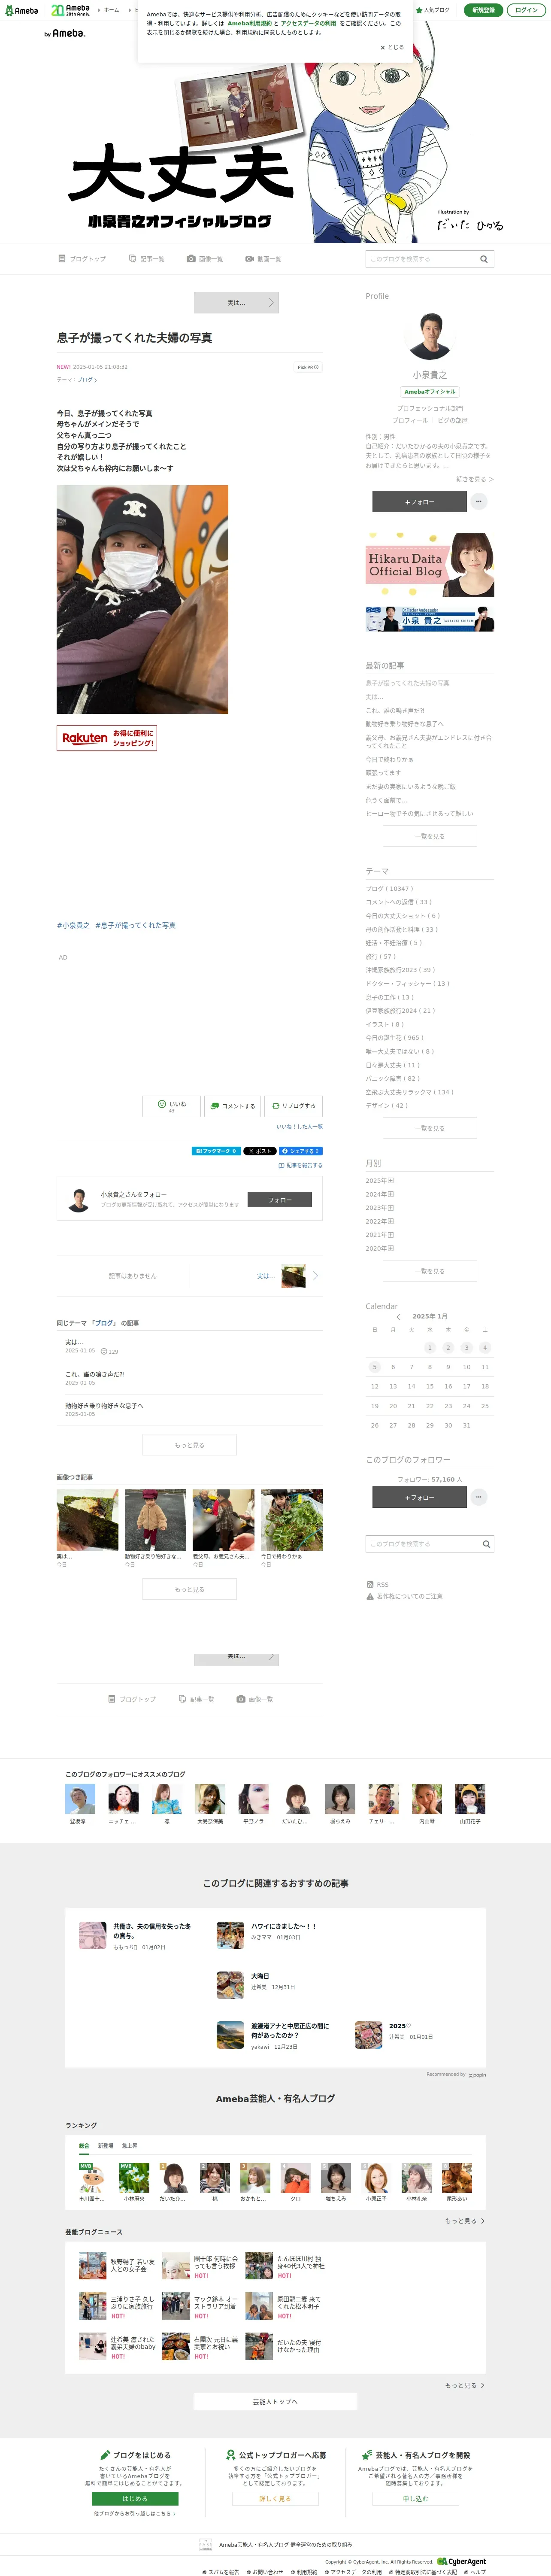Open the 画像一覧 nav tab
The height and width of the screenshot is (2576, 551).
(205, 259)
